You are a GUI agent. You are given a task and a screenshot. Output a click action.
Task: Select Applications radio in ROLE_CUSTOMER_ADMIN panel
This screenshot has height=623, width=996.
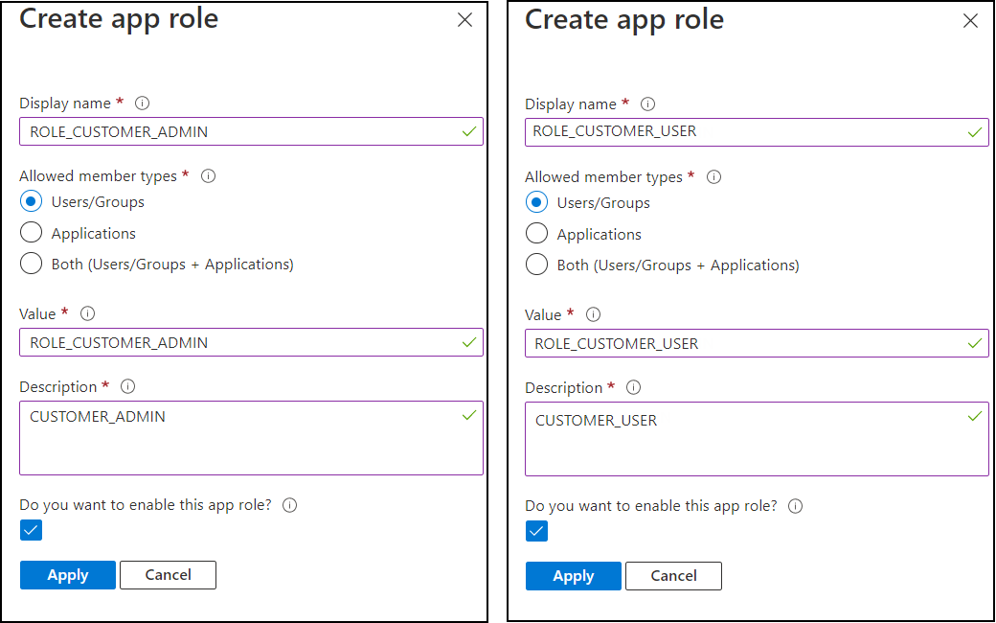click(31, 233)
